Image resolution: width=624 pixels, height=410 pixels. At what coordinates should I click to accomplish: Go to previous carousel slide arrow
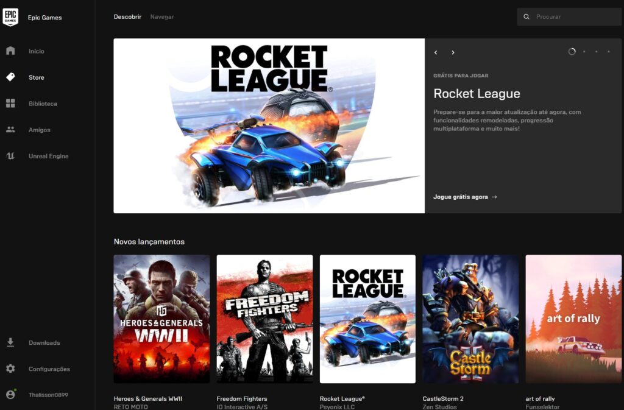click(436, 52)
